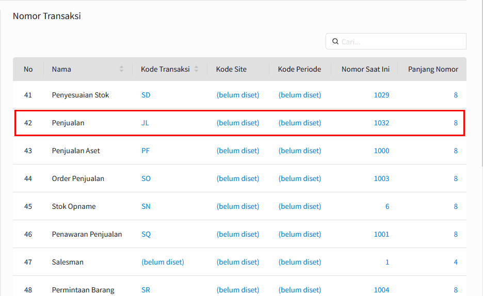Image resolution: width=483 pixels, height=296 pixels.
Task: Edit Salesman's Panjang Nomor value 4
Action: pos(456,262)
